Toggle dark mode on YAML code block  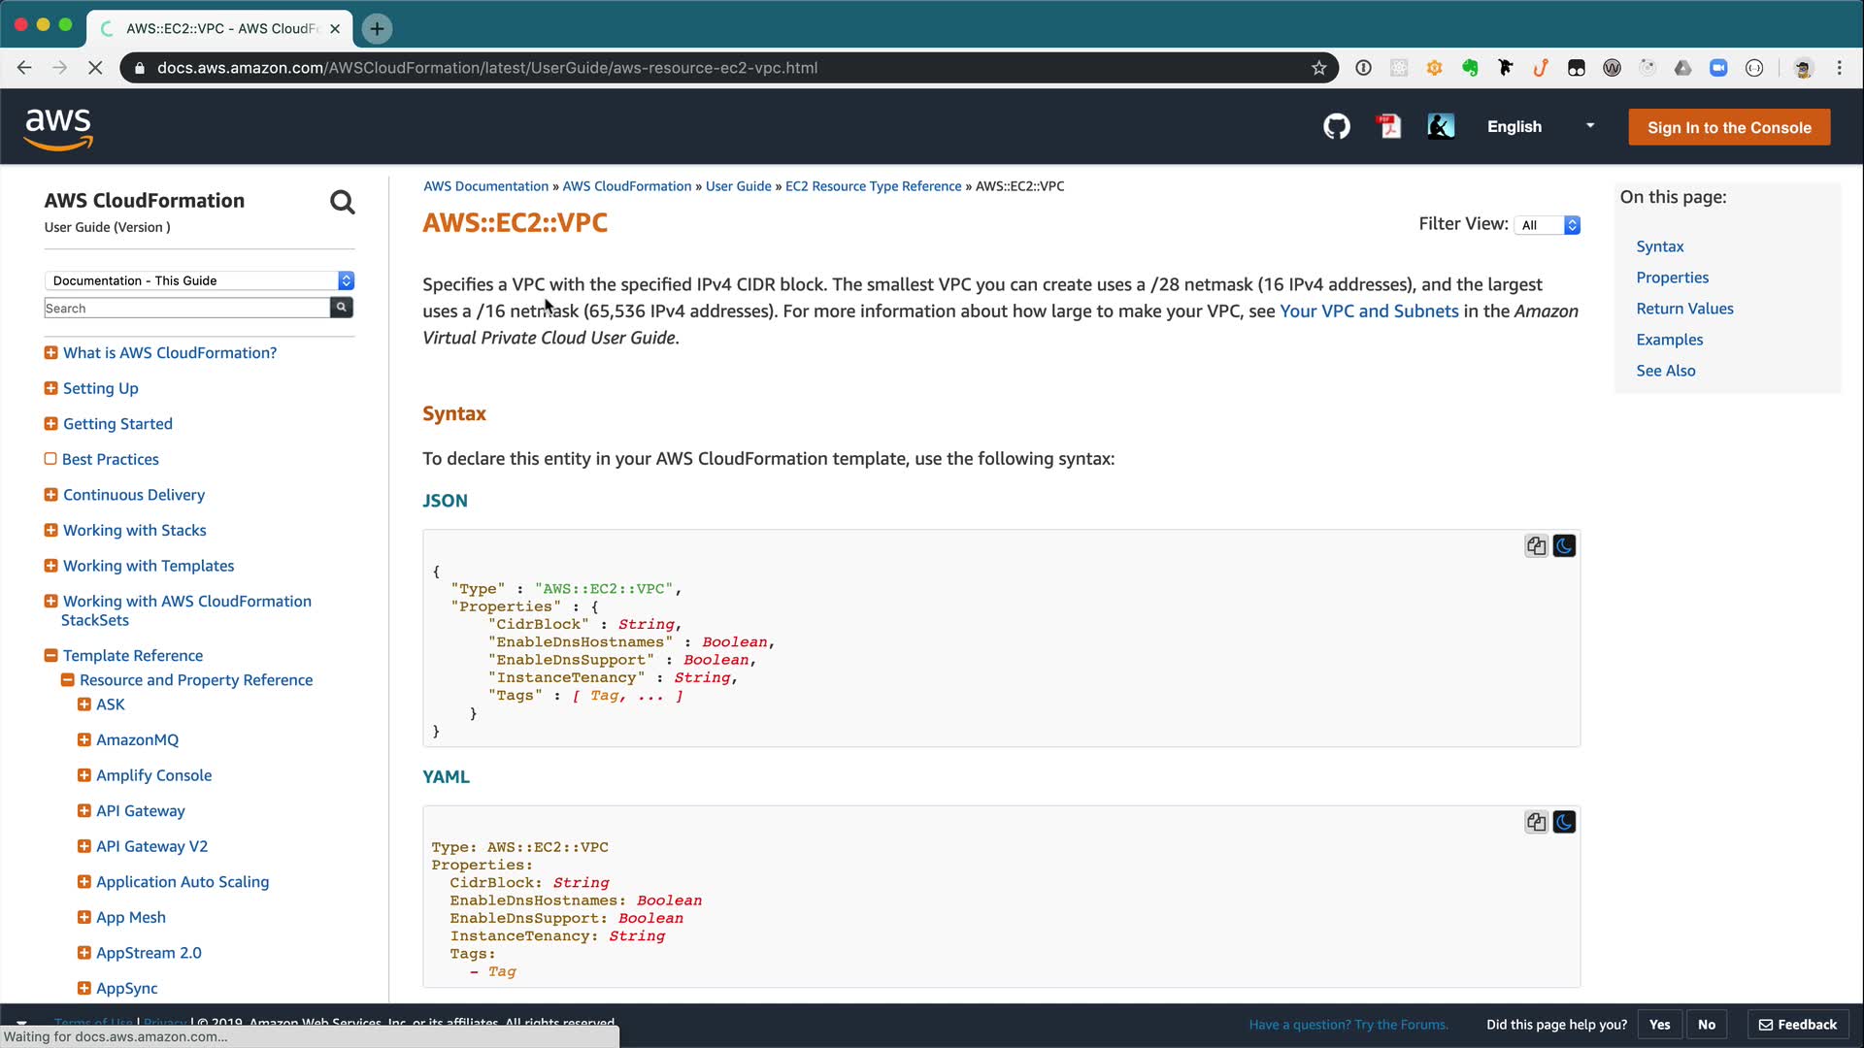1564,823
